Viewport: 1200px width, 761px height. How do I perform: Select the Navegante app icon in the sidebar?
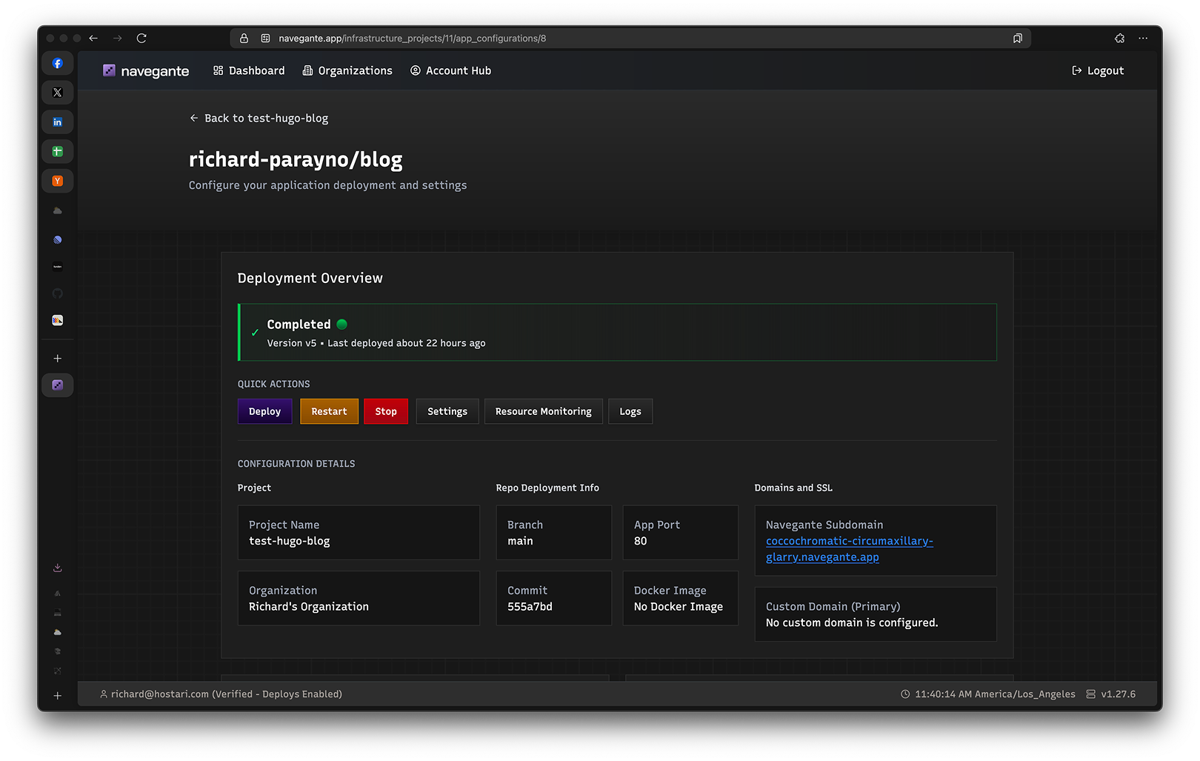[57, 385]
